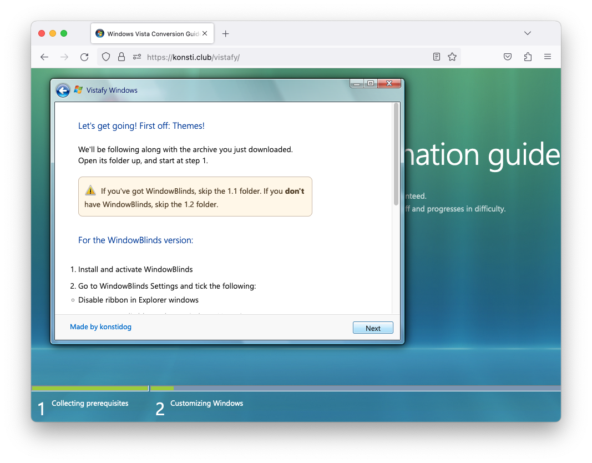
Task: Click the browser forward arrow
Action: click(x=64, y=57)
